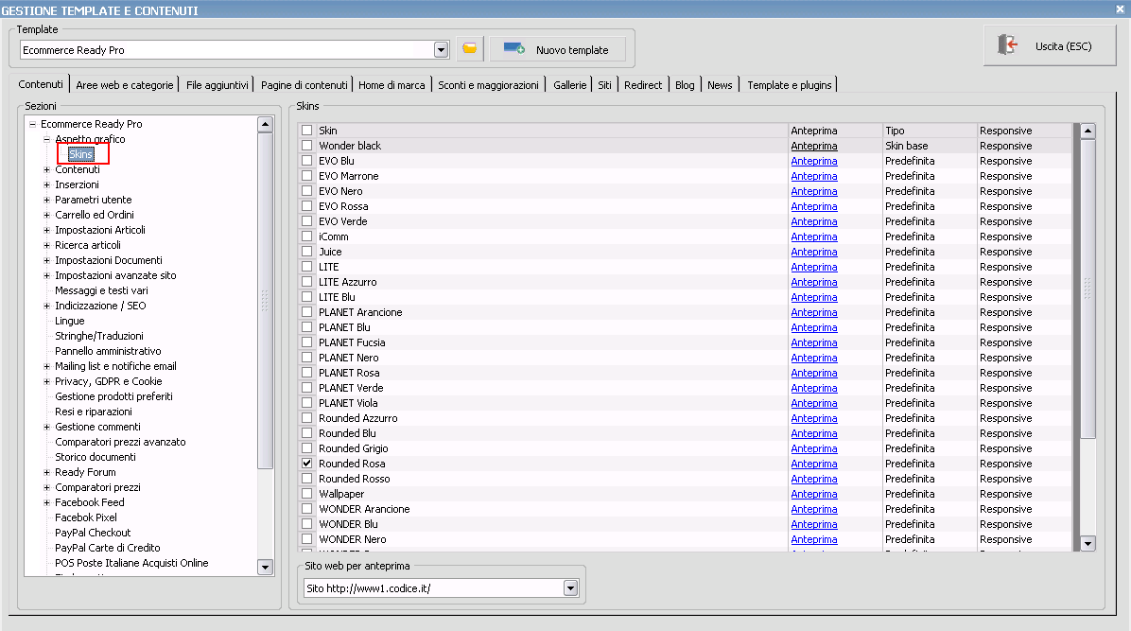
Task: Switch to the Blog tab
Action: click(685, 85)
